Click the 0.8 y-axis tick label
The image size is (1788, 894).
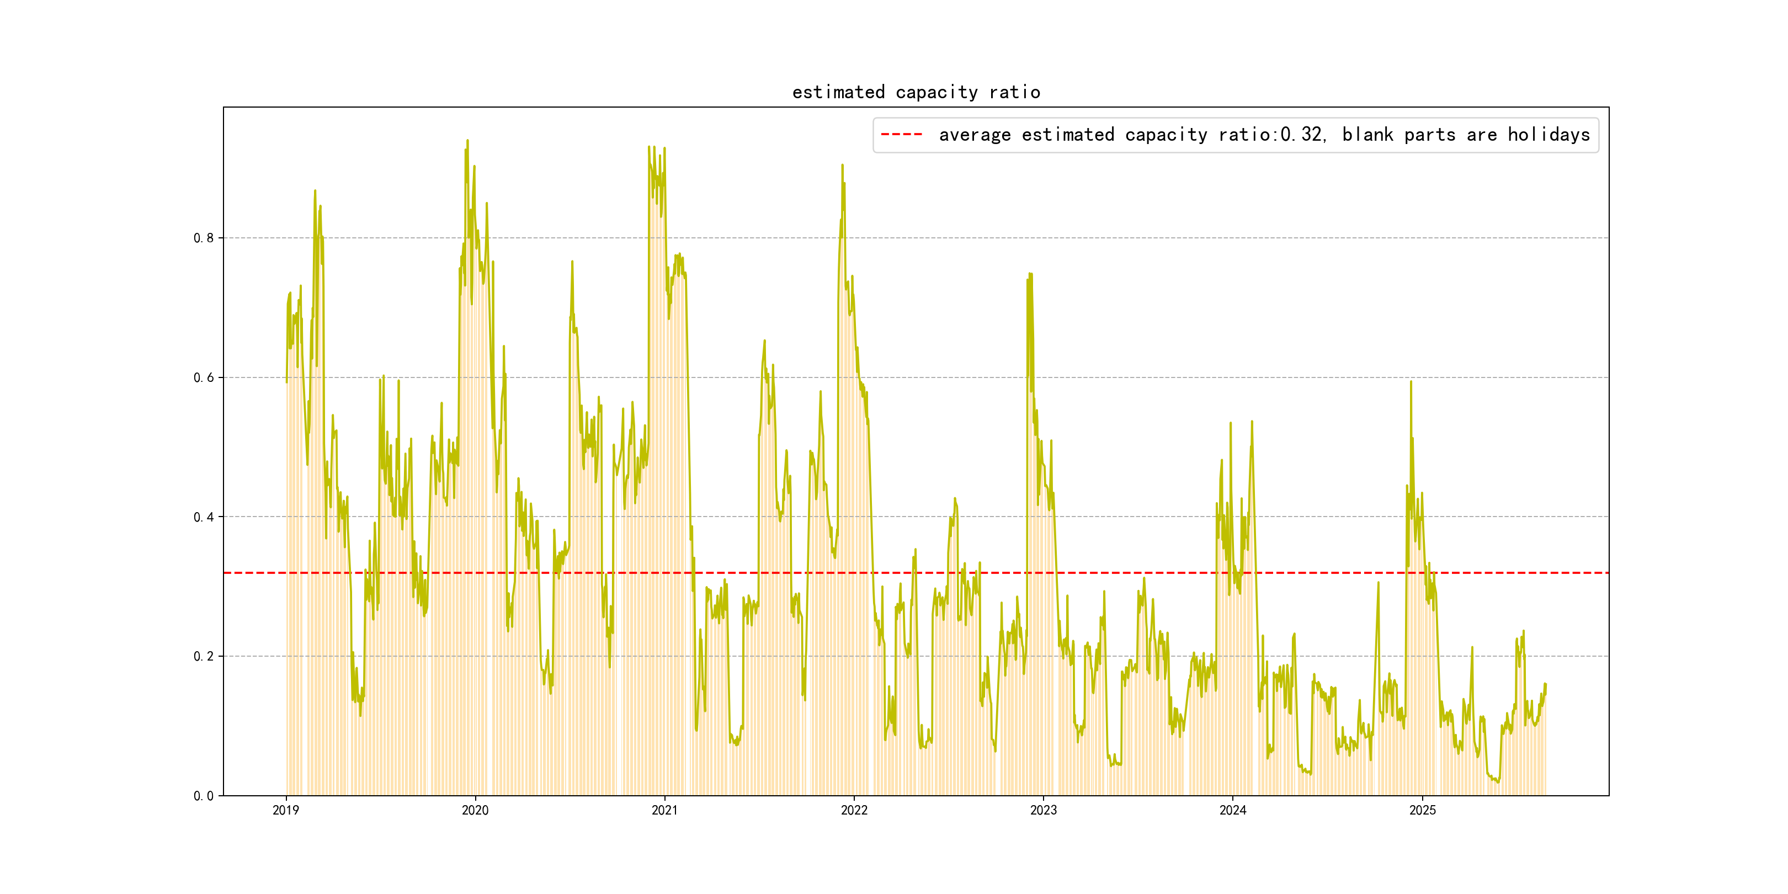click(204, 238)
